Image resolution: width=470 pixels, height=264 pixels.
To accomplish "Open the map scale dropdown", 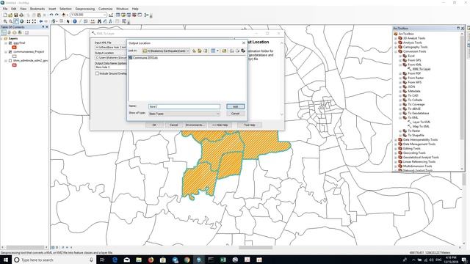I will click(x=104, y=15).
